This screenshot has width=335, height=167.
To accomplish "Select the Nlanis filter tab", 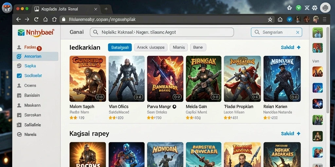I will [179, 47].
